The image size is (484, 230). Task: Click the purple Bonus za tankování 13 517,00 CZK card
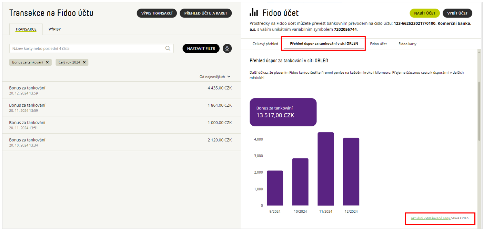[283, 112]
